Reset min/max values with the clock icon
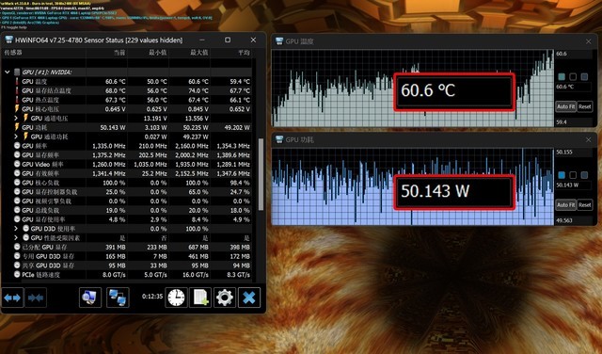Viewport: 602px width, 354px height. (x=176, y=298)
